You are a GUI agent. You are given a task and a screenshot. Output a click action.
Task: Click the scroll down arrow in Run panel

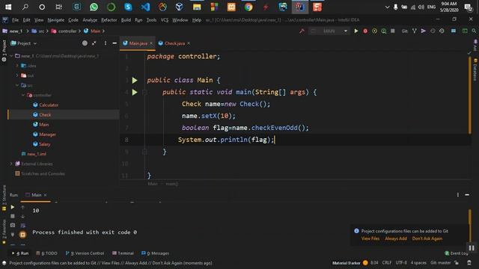22,216
